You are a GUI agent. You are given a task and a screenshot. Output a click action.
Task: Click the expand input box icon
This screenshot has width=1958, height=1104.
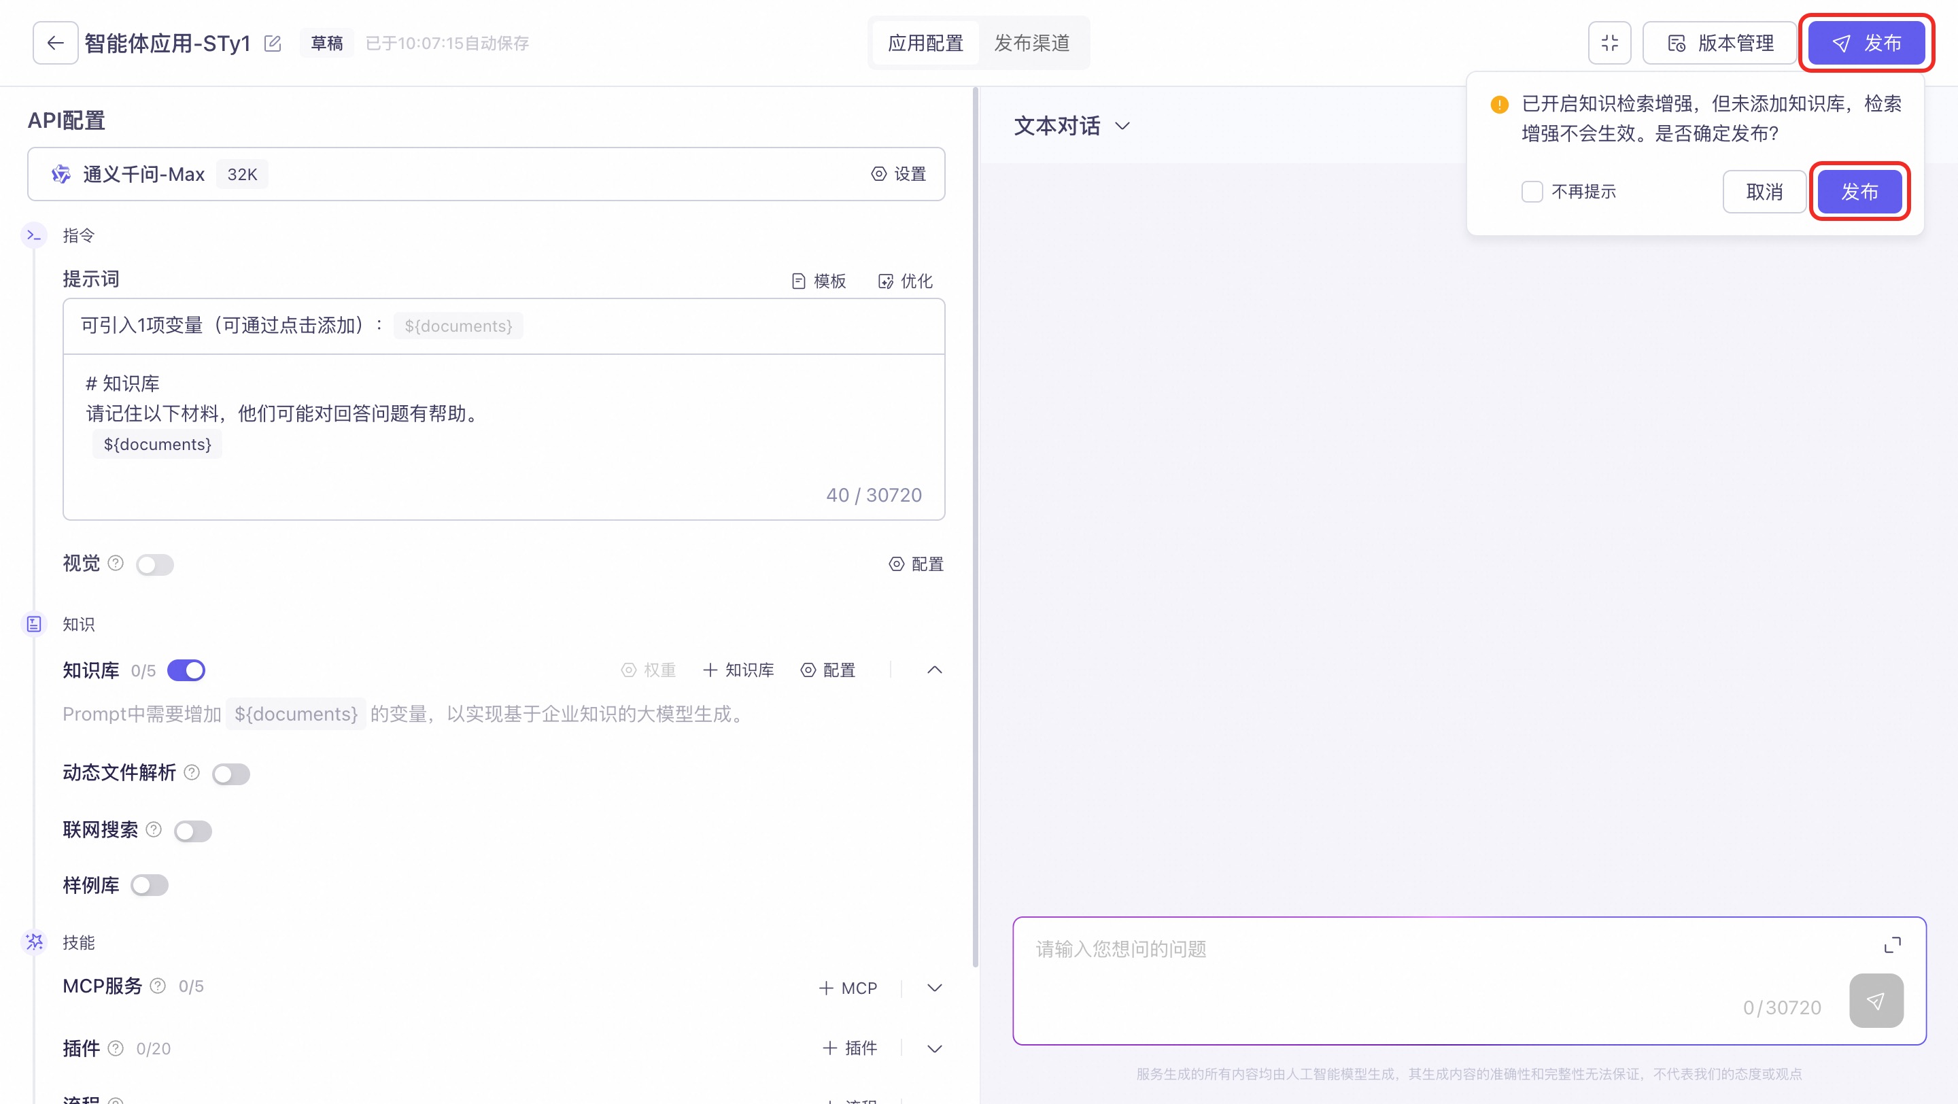tap(1892, 944)
